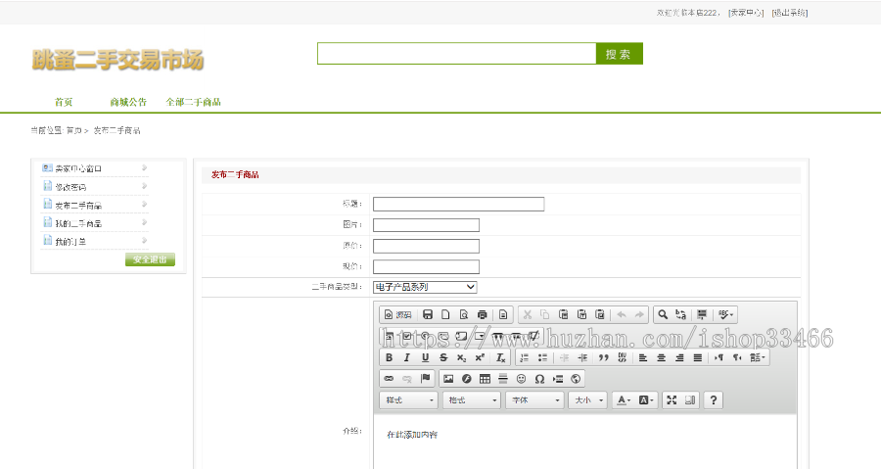The width and height of the screenshot is (881, 469).
Task: Go to the 商城公告 navigation tab
Action: click(128, 102)
